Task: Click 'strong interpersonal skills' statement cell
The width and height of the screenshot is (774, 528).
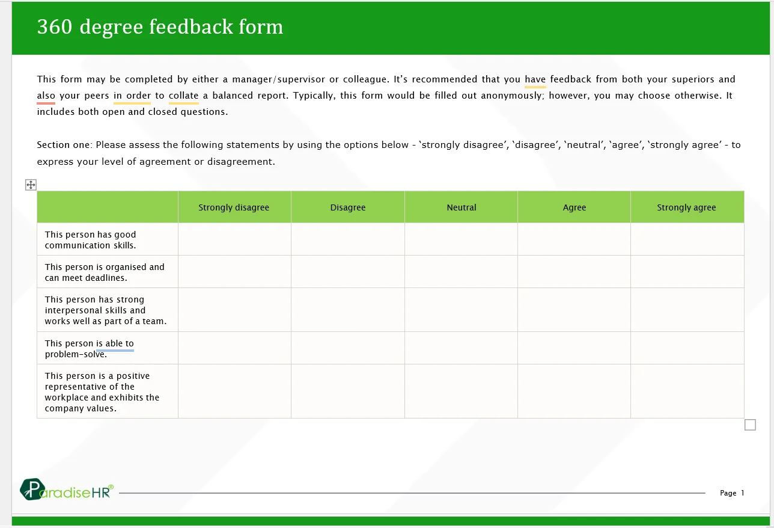Action: (108, 310)
